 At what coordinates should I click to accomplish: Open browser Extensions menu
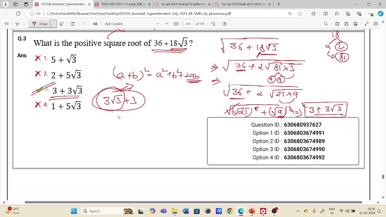[314, 14]
